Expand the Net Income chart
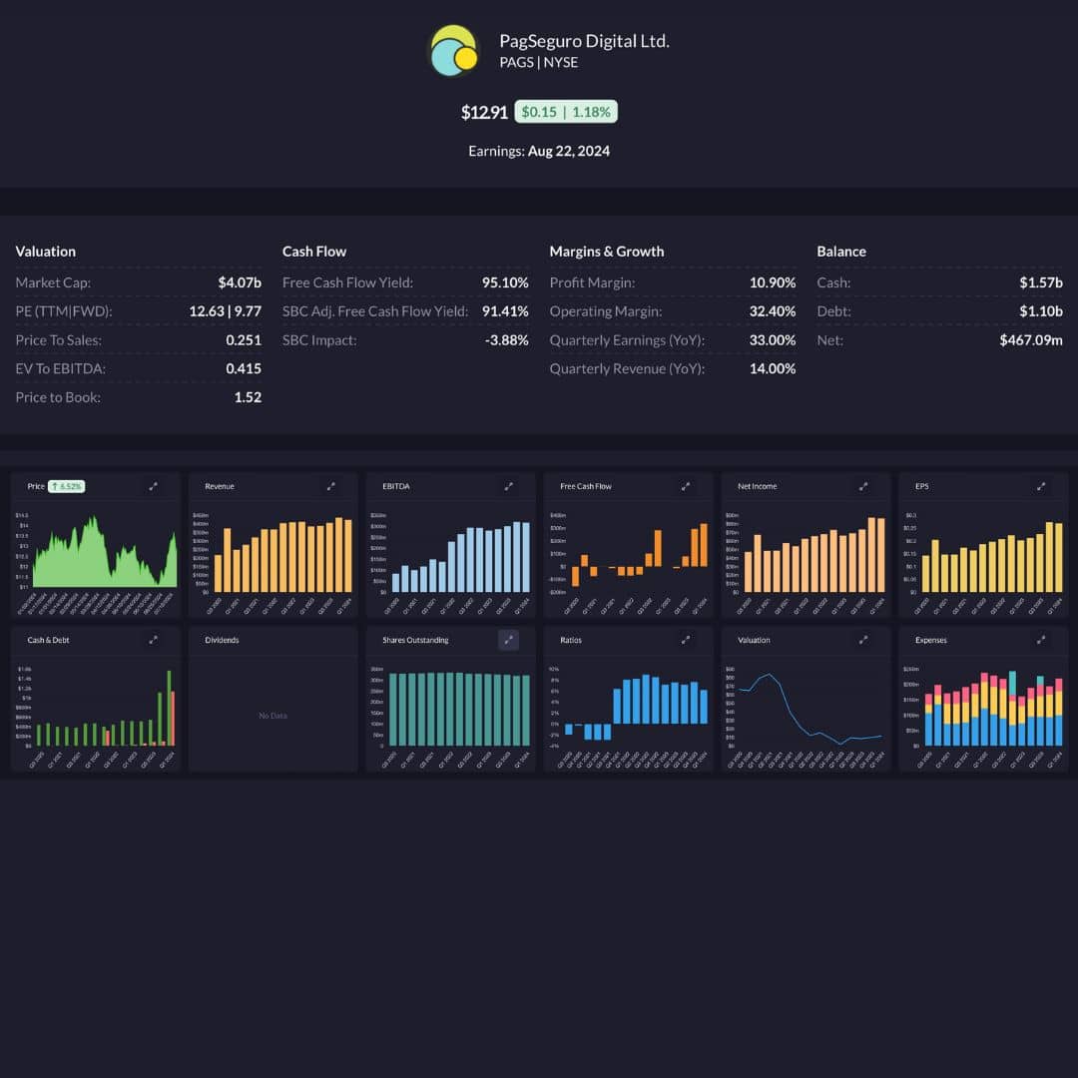This screenshot has width=1078, height=1078. click(x=862, y=487)
